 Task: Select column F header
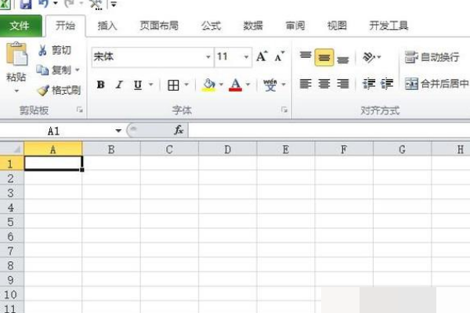pyautogui.click(x=344, y=149)
